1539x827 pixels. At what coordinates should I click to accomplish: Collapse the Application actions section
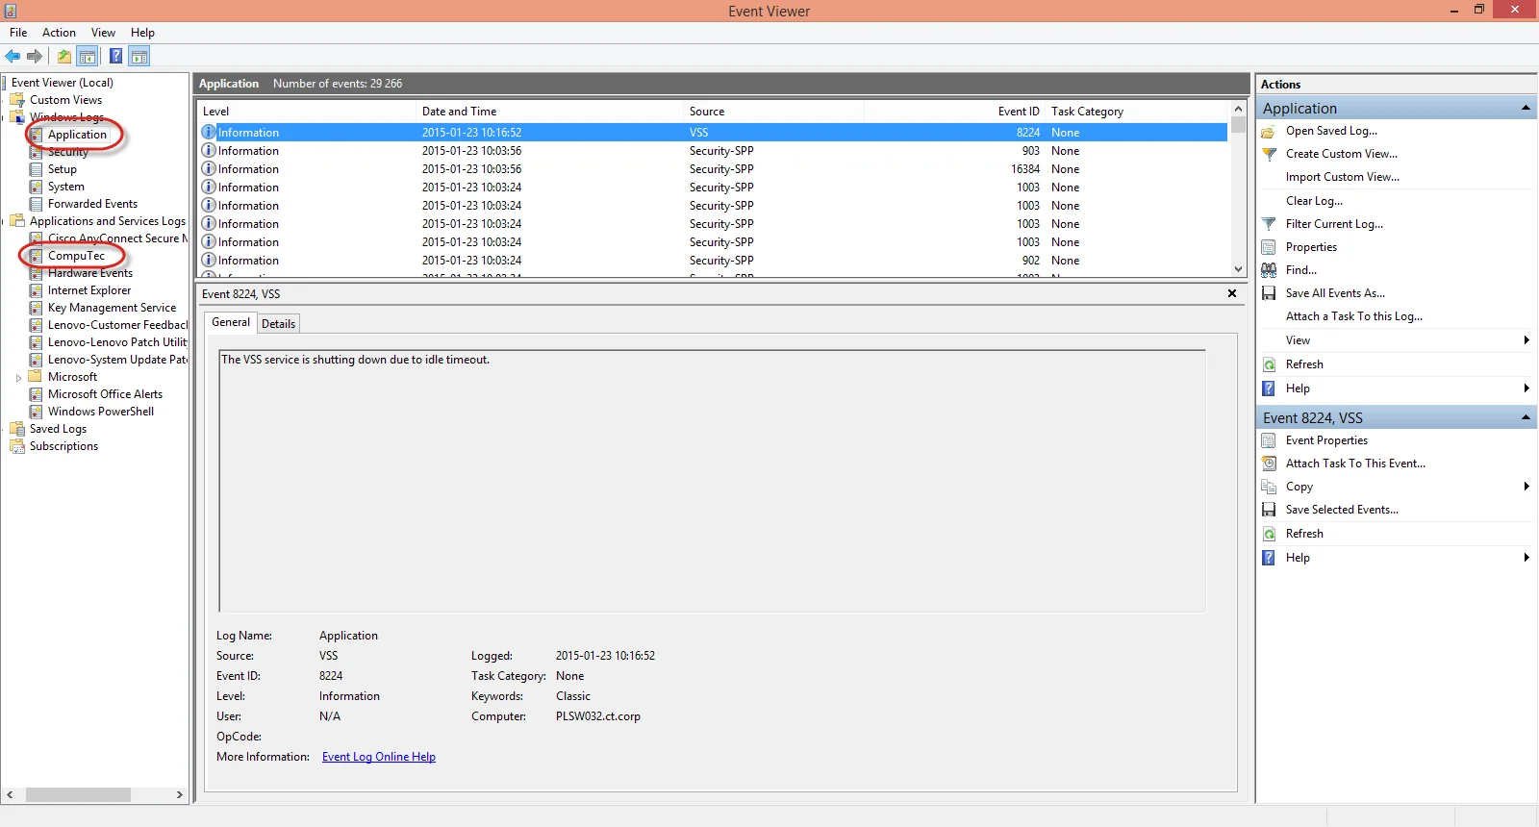coord(1526,108)
